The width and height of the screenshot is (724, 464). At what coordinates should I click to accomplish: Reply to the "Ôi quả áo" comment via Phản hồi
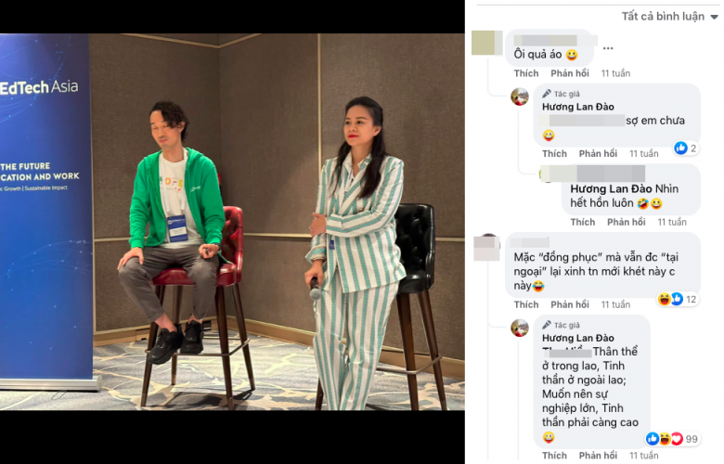pos(569,73)
